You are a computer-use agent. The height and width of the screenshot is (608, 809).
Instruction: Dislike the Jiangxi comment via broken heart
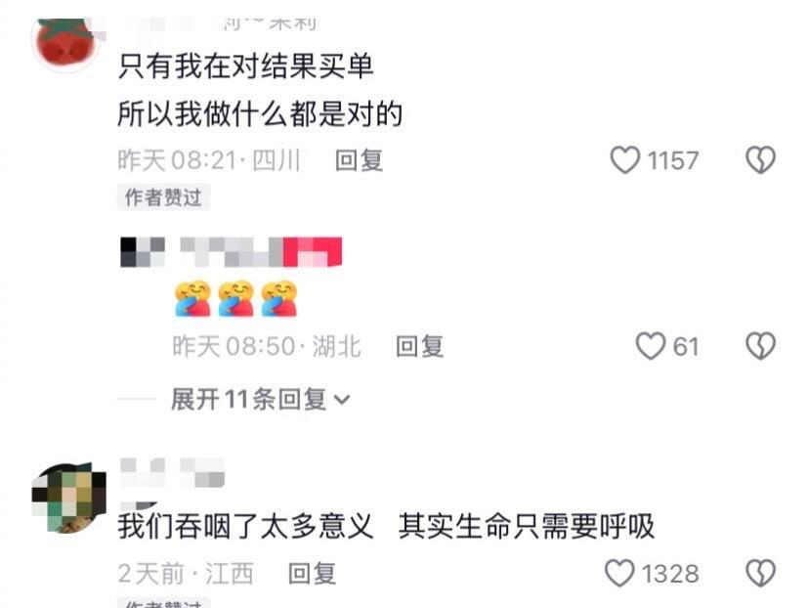tap(760, 574)
